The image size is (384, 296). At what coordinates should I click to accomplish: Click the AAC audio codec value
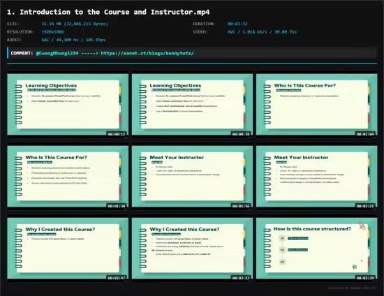pos(73,40)
